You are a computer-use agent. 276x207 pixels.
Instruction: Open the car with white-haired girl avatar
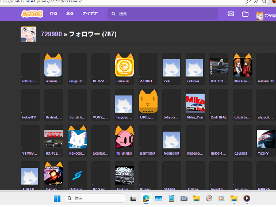[219, 66]
